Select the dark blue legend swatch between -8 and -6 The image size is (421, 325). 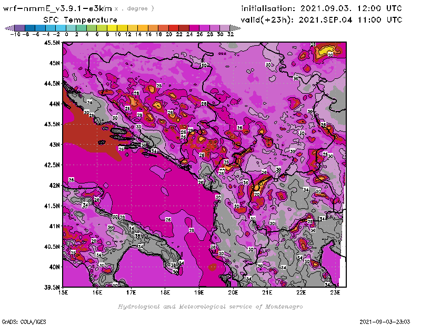coord(30,28)
